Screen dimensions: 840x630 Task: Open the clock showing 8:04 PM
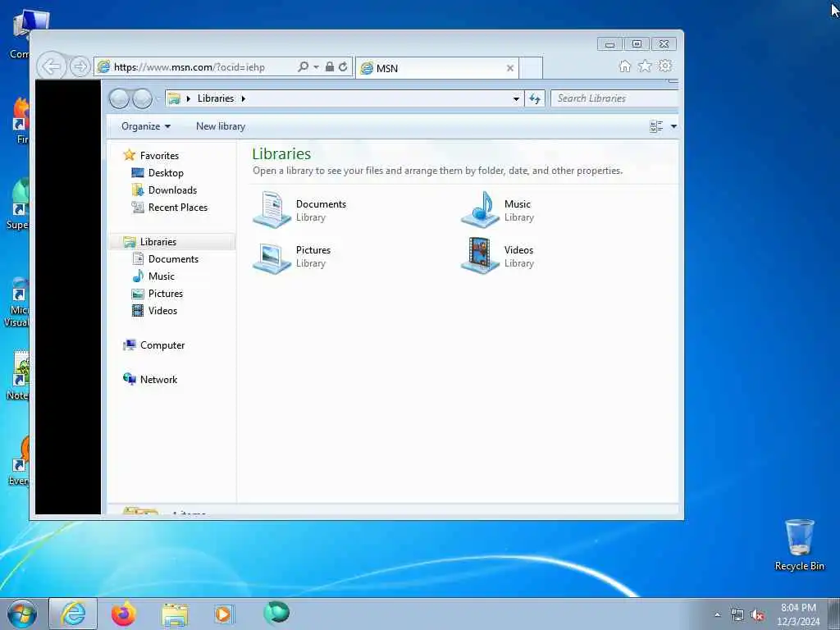798,614
